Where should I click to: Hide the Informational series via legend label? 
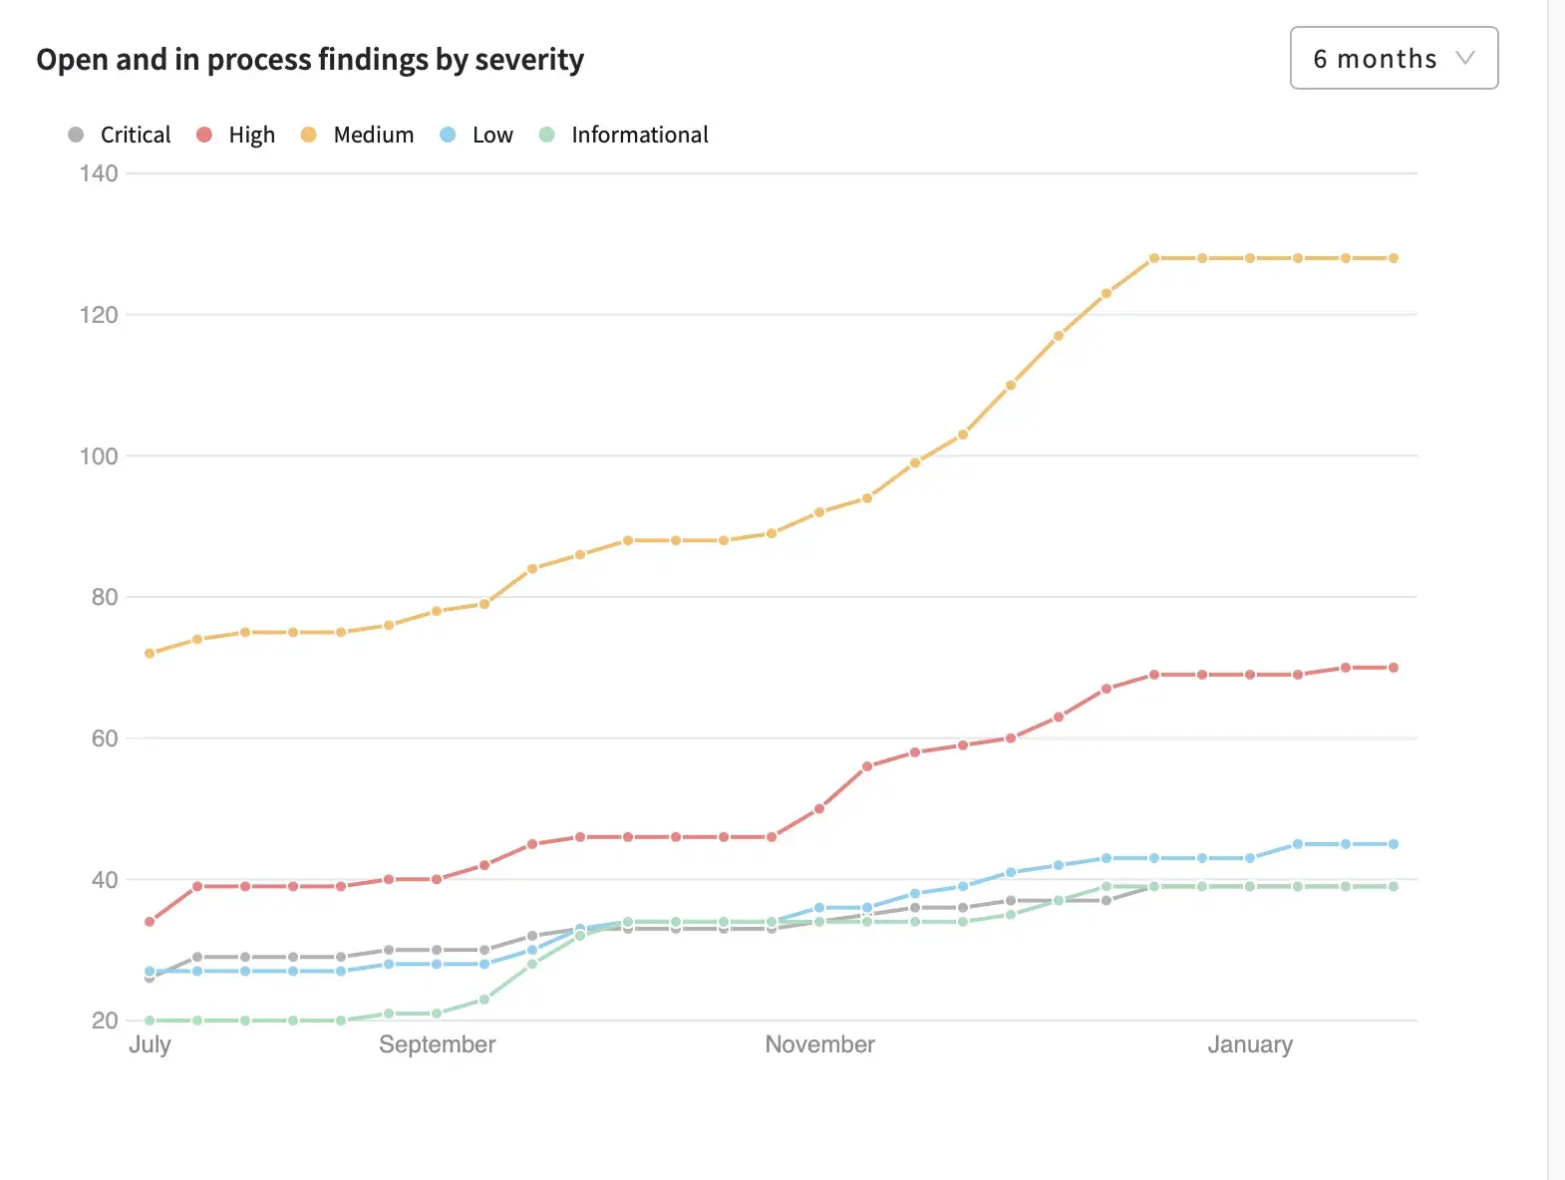click(x=639, y=135)
